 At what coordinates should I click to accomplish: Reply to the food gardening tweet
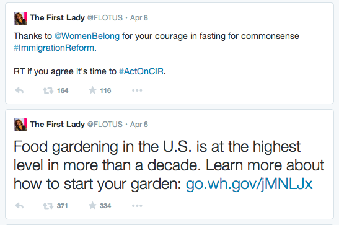pyautogui.click(x=19, y=206)
